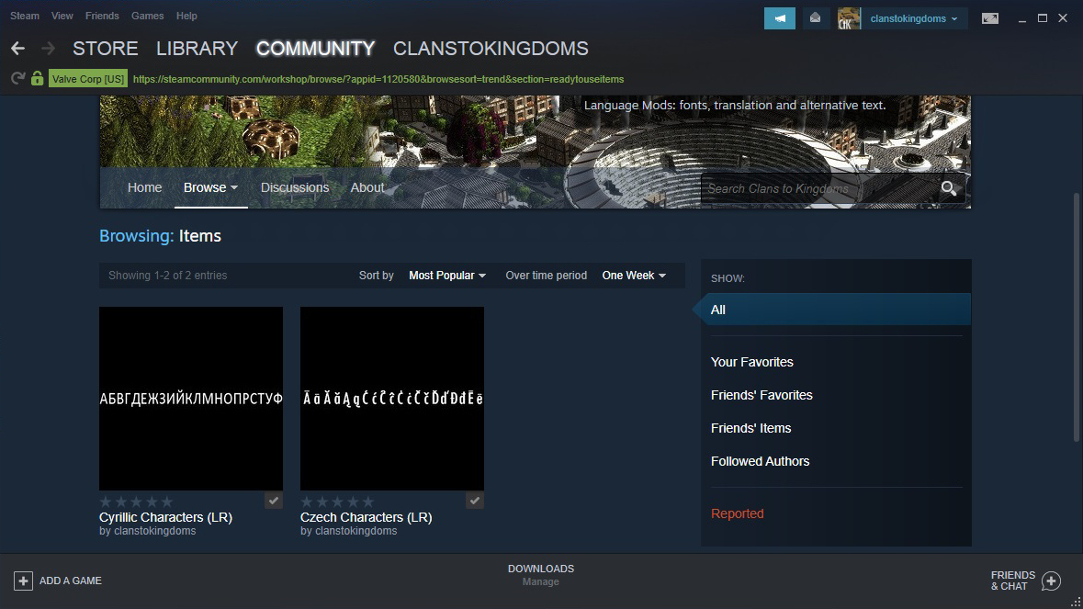The width and height of the screenshot is (1083, 609).
Task: Click the page vertical scrollbar
Action: (x=1076, y=318)
